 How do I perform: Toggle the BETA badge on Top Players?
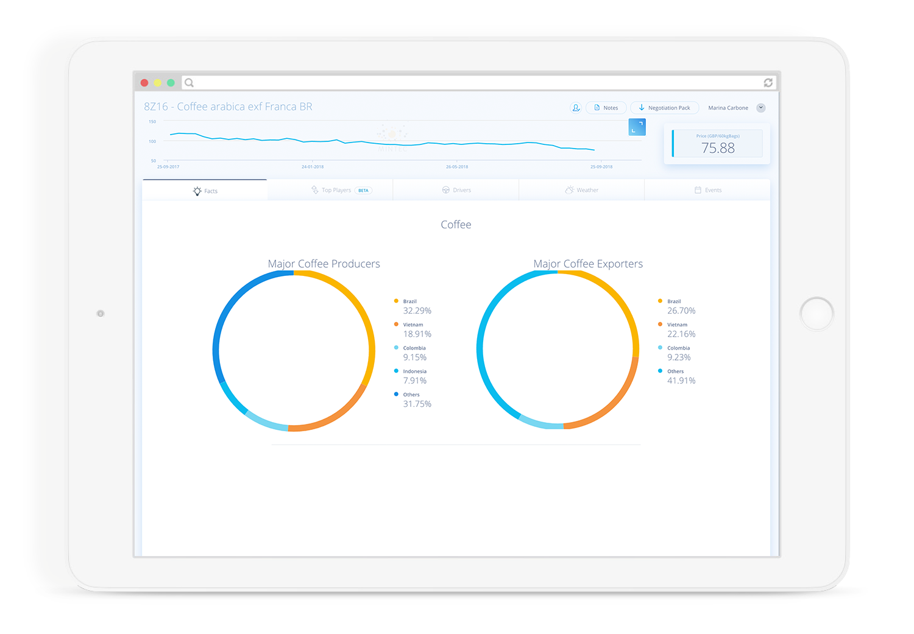tap(363, 190)
